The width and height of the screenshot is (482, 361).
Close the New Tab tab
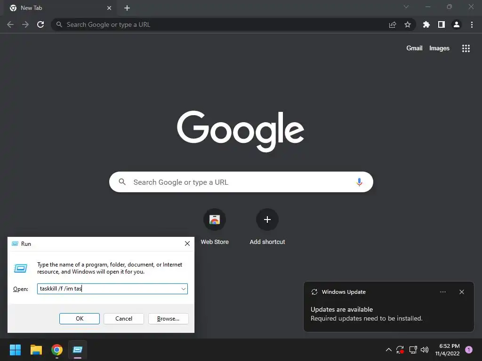[x=109, y=8]
